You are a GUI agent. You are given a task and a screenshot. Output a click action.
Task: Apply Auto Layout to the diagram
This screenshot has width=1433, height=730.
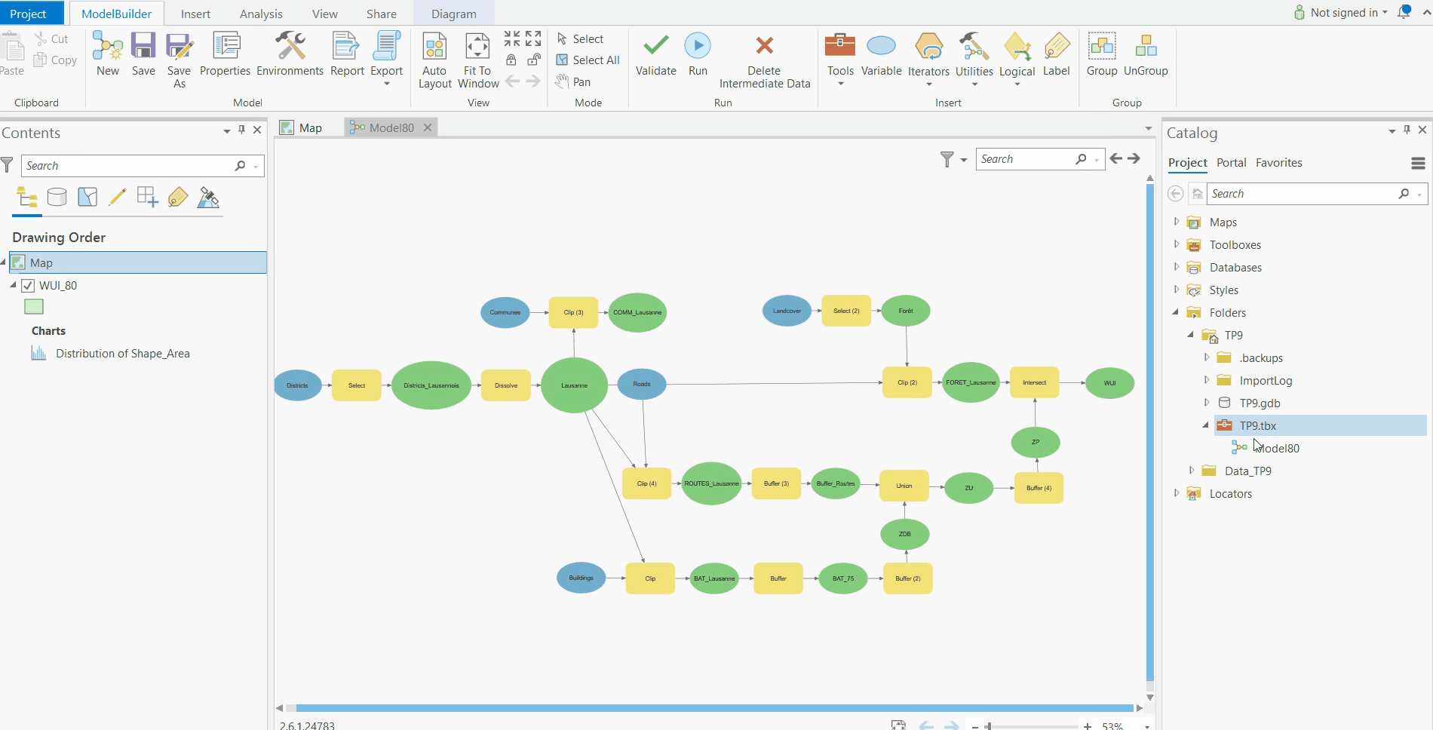(x=434, y=47)
